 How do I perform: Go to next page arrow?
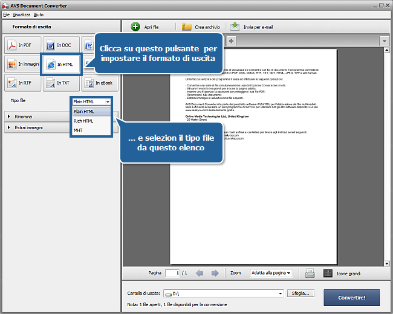tap(215, 273)
